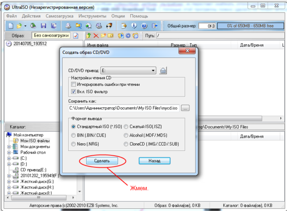Click the green up-folder arrow icon
Viewport: 287px width, 211px height.
coord(89,36)
